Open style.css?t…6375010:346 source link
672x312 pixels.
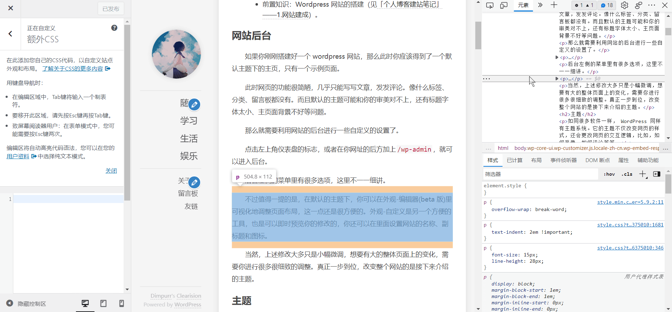[630, 248]
